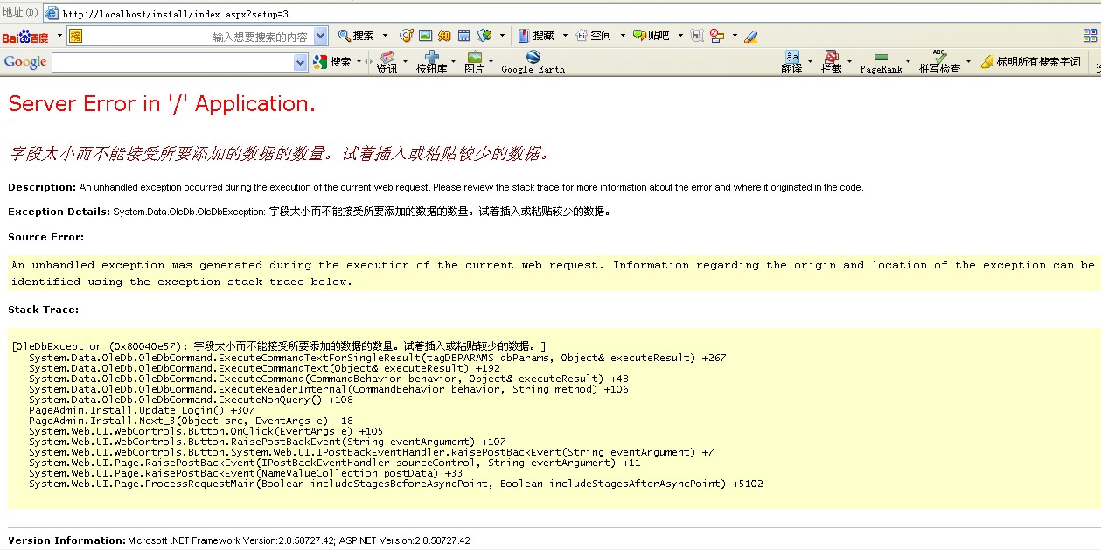Expand the Baidu search box dropdown
This screenshot has width=1101, height=550.
[x=320, y=36]
